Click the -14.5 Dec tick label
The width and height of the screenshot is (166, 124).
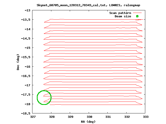tap(26, 38)
